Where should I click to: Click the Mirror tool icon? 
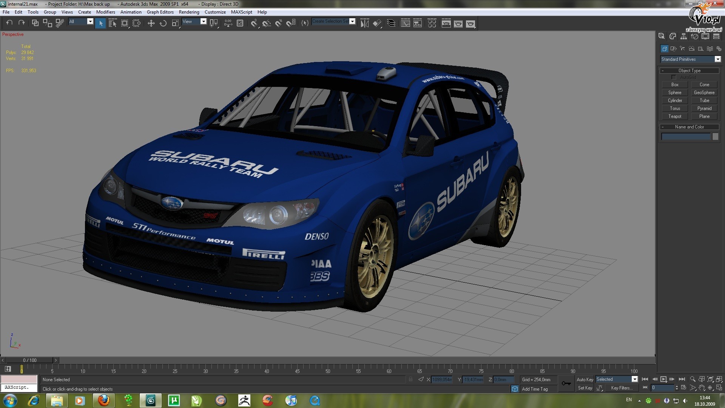364,23
